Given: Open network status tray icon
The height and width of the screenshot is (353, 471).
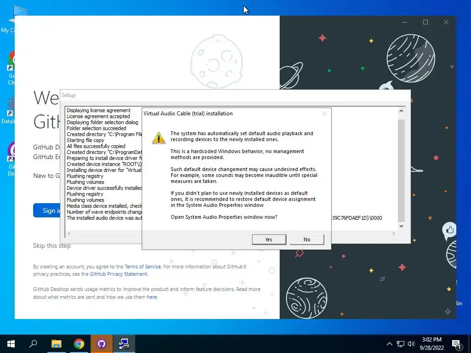Looking at the screenshot, I should click(x=401, y=344).
